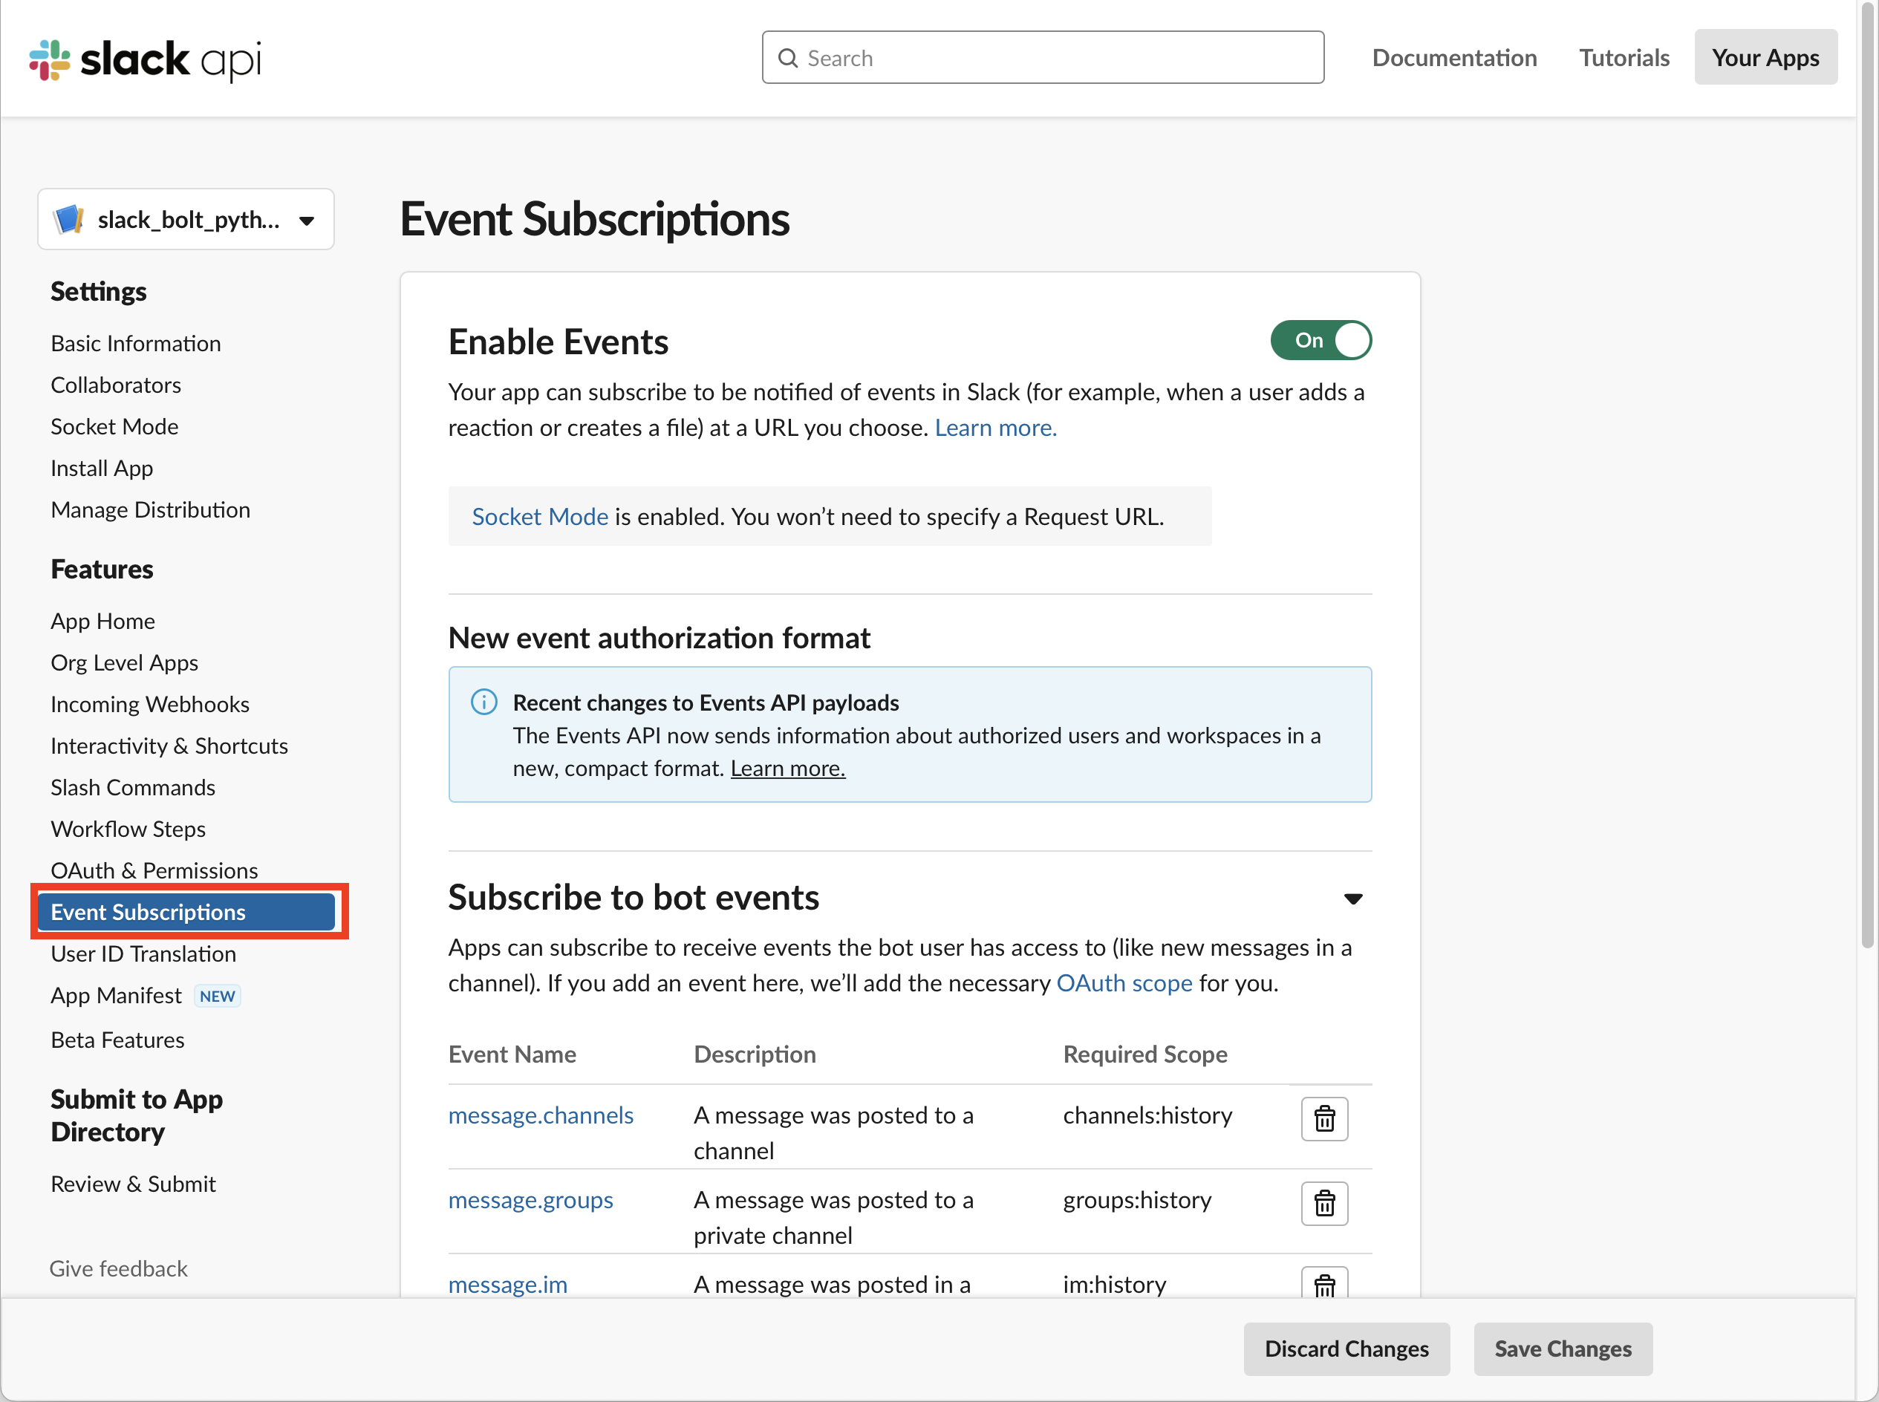Click the Save Changes button
This screenshot has height=1402, width=1879.
(1563, 1349)
